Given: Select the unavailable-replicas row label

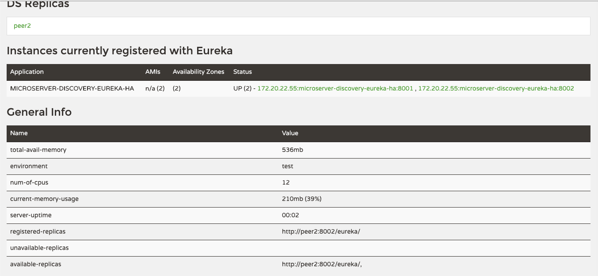Looking at the screenshot, I should (x=39, y=248).
